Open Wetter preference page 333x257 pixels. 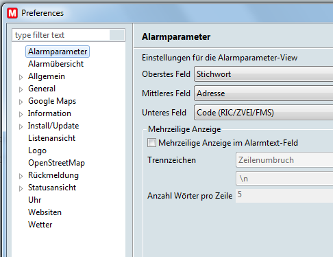(40, 225)
